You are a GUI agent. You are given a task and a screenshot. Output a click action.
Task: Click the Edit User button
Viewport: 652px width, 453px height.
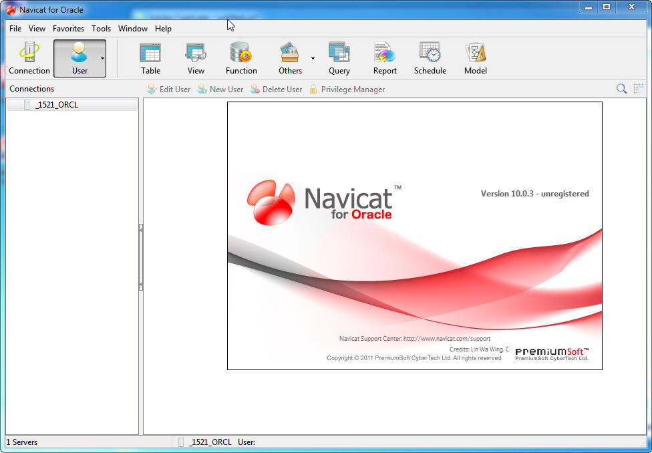(x=169, y=90)
